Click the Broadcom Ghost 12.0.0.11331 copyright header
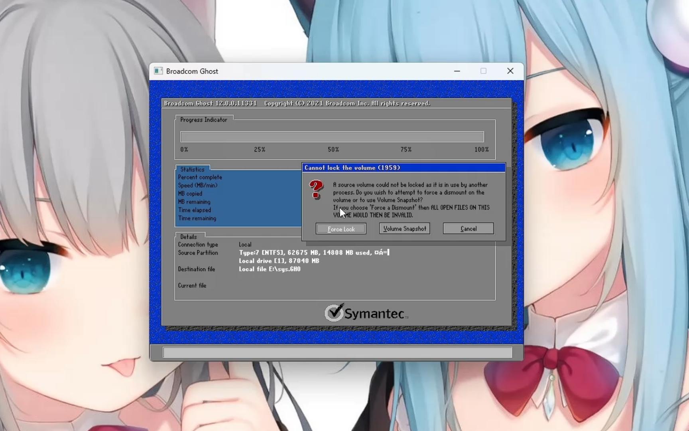 (x=297, y=103)
